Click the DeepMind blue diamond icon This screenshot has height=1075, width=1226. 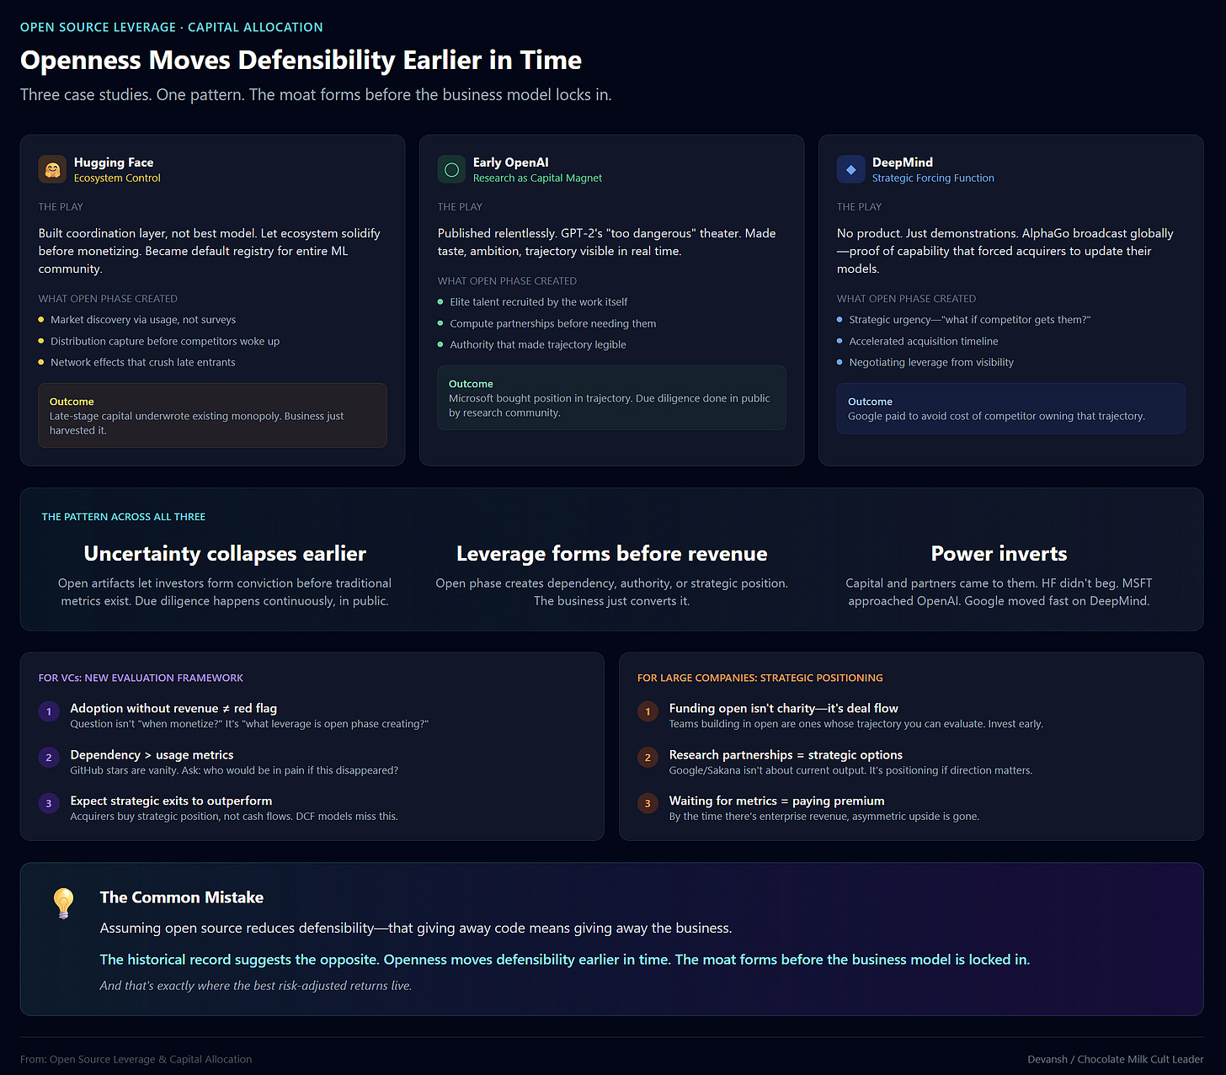850,169
